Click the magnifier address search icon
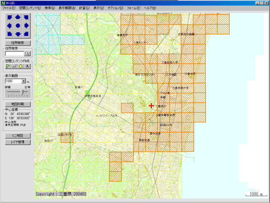The image size is (270, 203). (x=27, y=54)
